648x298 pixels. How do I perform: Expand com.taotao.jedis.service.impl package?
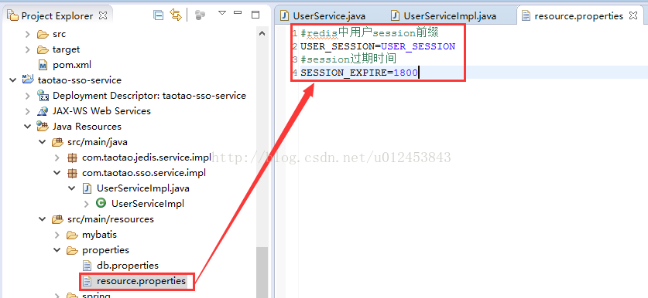(57, 157)
